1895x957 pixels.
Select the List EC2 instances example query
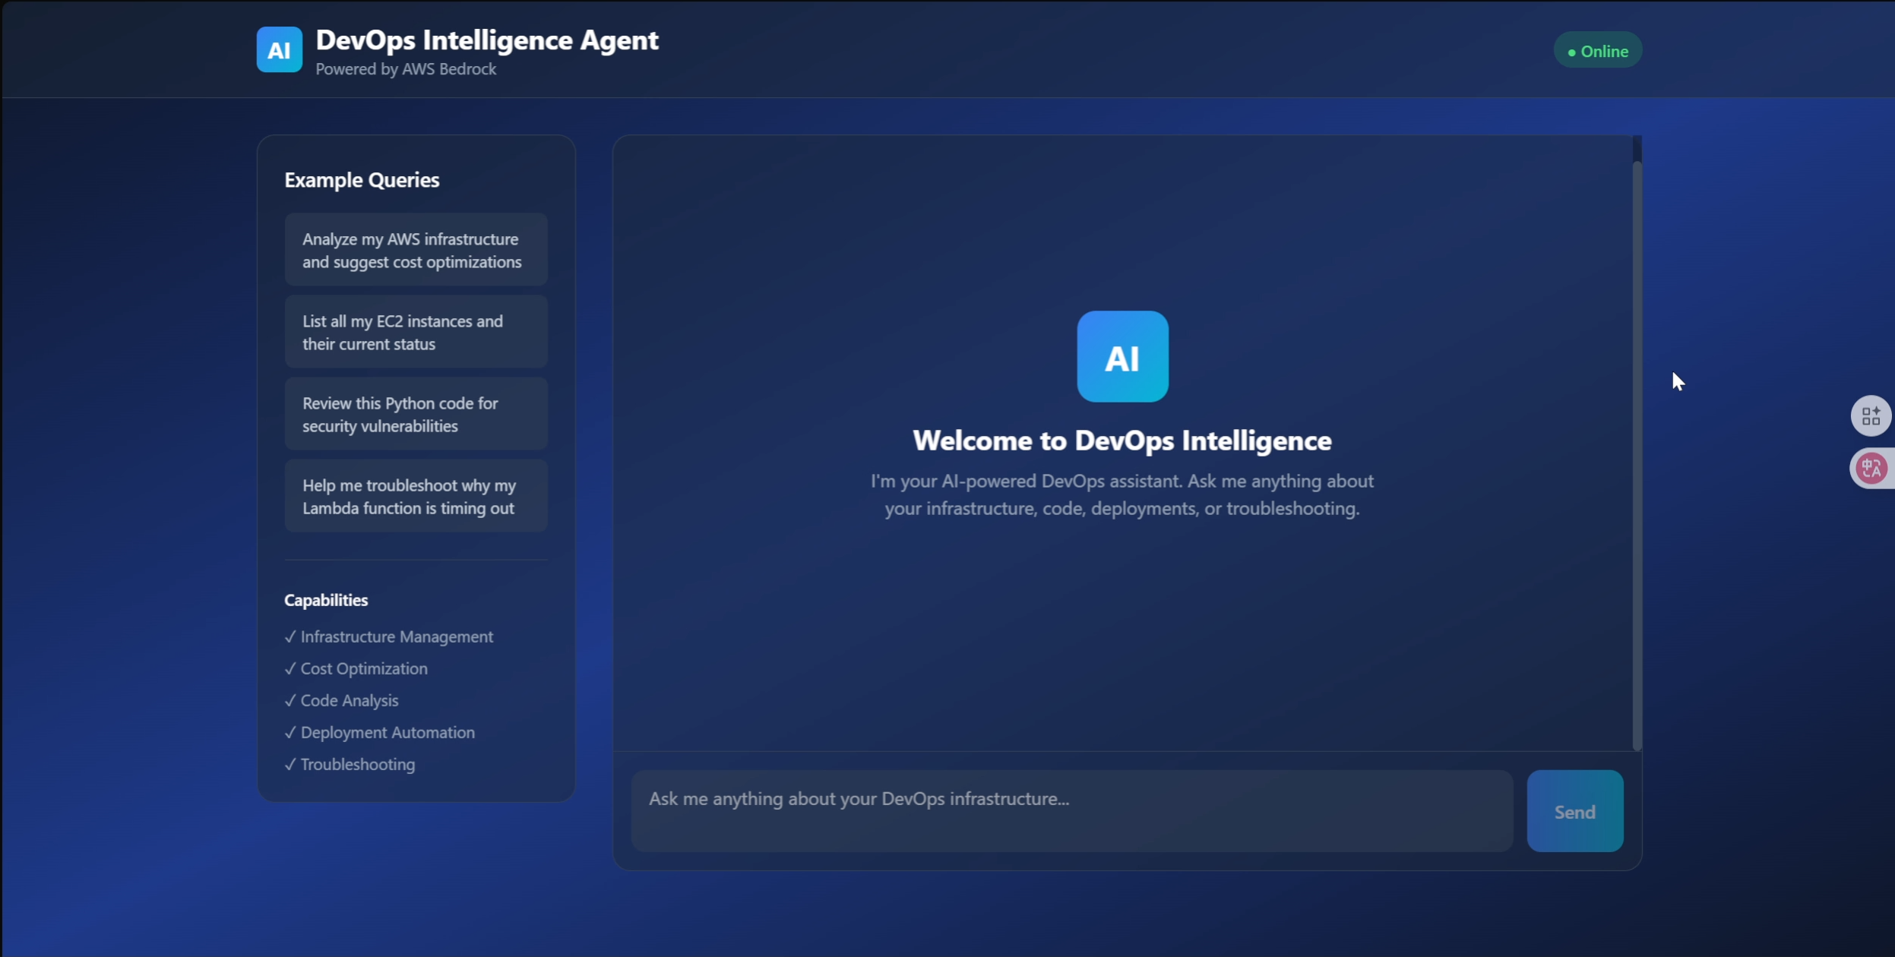pyautogui.click(x=416, y=332)
